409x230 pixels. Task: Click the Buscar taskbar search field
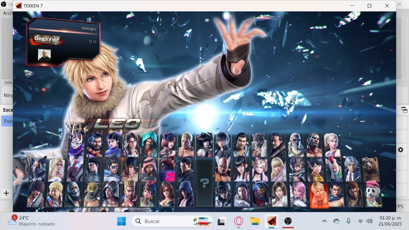pos(172,221)
